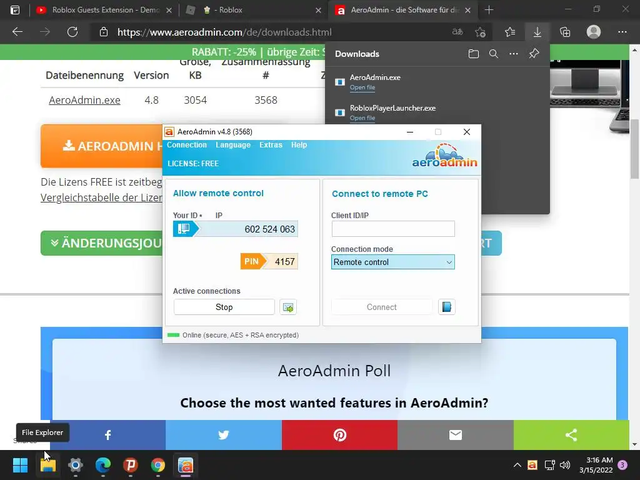640x480 pixels.
Task: Click the Downloads toolbar arrow icon
Action: [x=537, y=32]
